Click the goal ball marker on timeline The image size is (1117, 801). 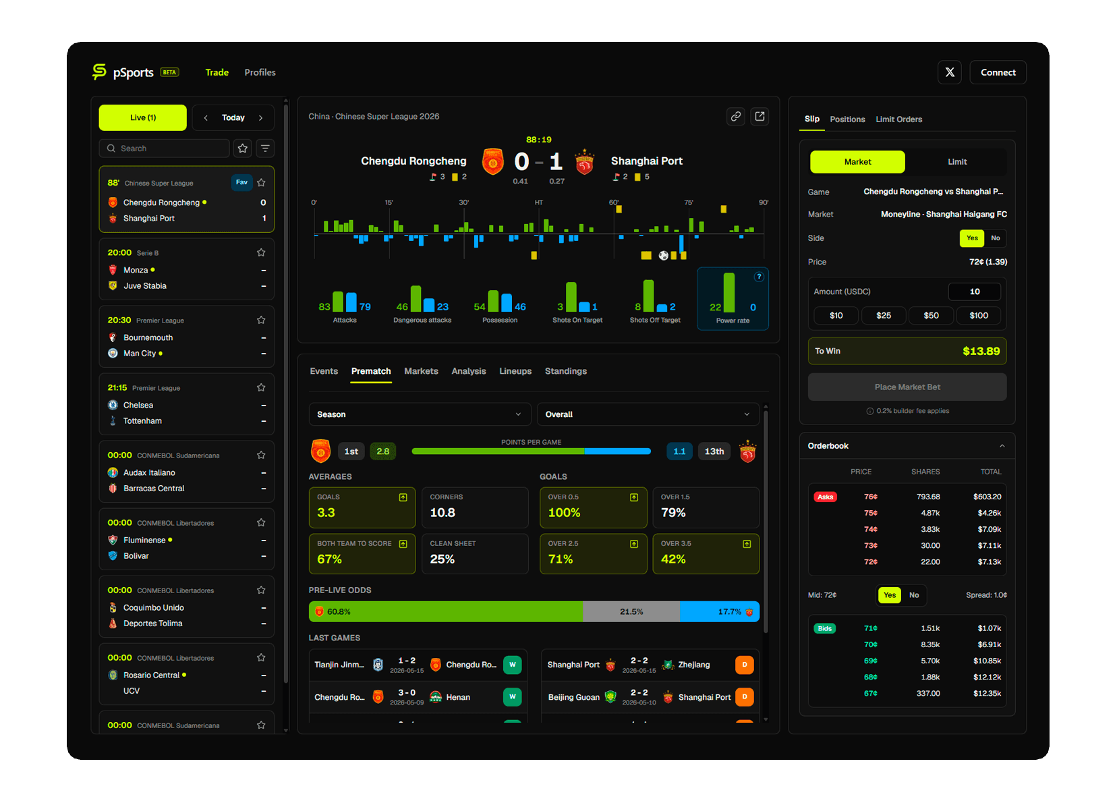pos(664,256)
